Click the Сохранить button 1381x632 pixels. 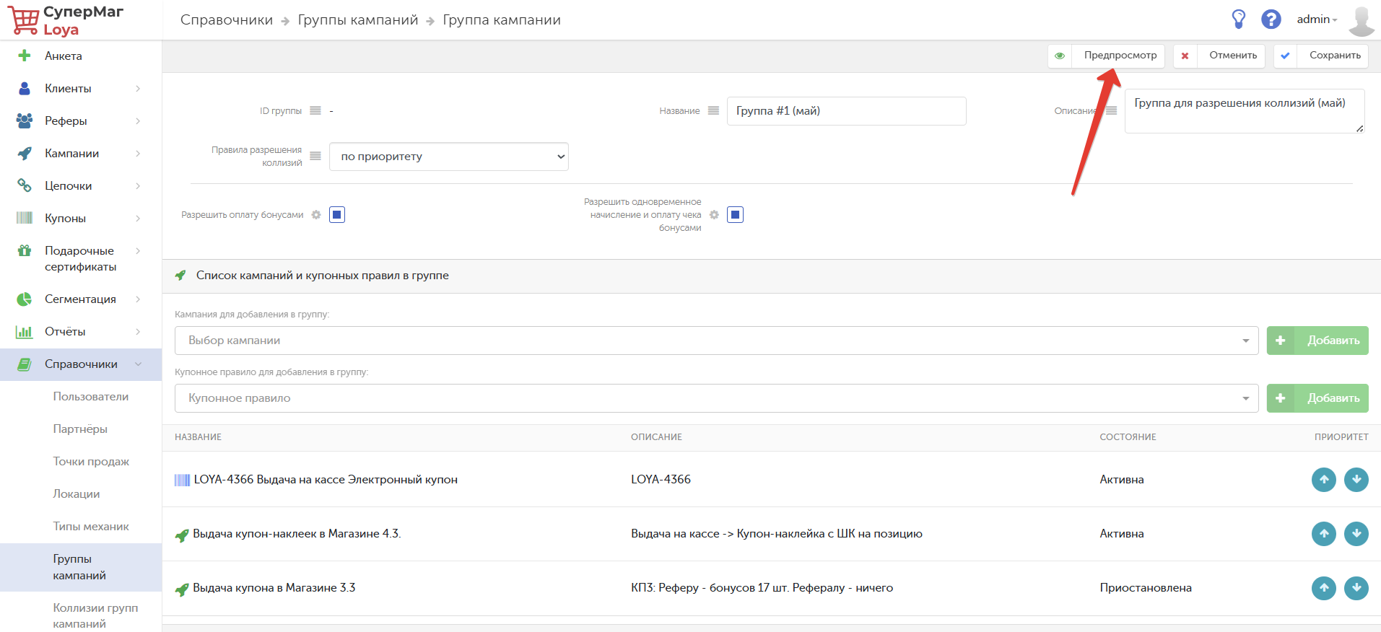pyautogui.click(x=1321, y=56)
